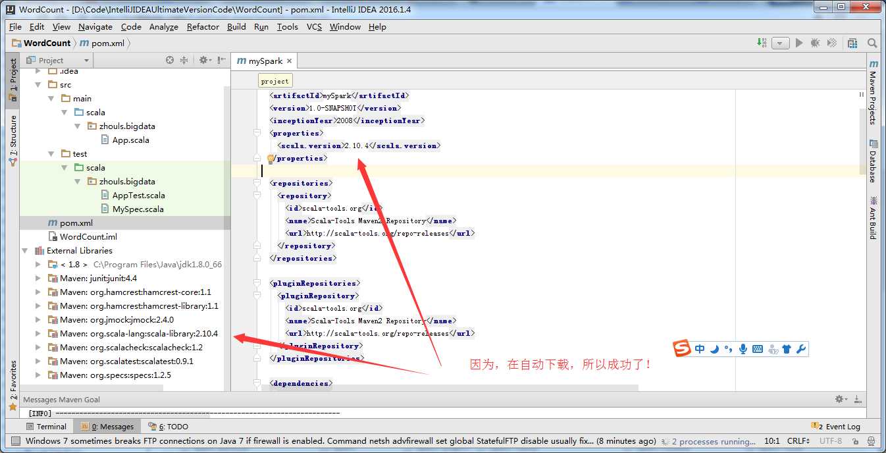Click the green Run arrow icon
886x453 pixels.
point(799,43)
